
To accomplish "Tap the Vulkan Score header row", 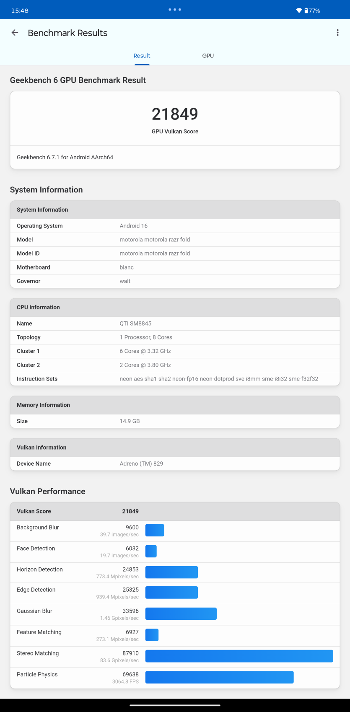I will click(x=175, y=511).
